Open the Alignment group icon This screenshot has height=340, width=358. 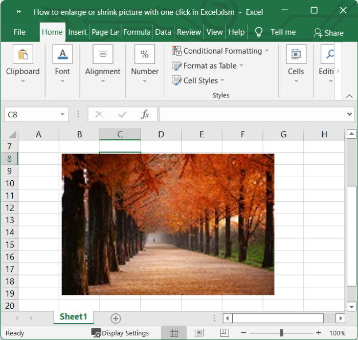pyautogui.click(x=103, y=54)
